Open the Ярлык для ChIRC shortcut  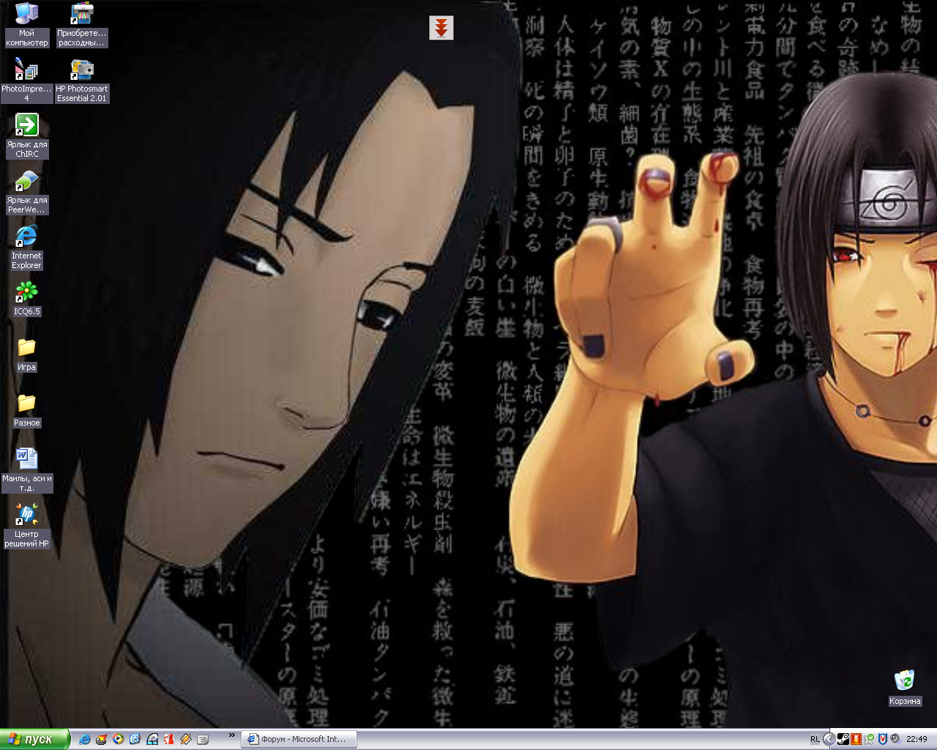26,125
